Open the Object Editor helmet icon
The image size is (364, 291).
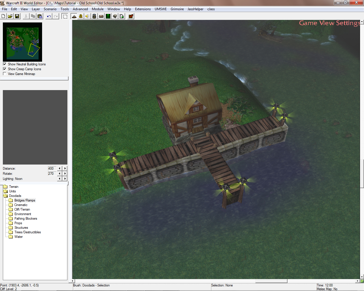pyautogui.click(x=94, y=16)
